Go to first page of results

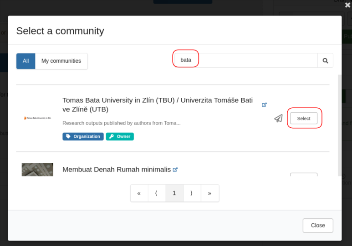pyautogui.click(x=139, y=193)
